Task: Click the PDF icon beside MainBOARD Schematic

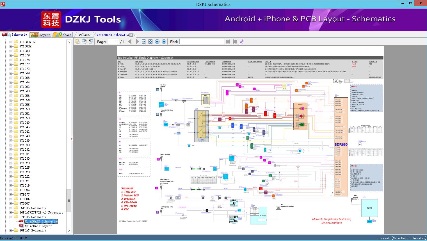Action: coord(21,221)
